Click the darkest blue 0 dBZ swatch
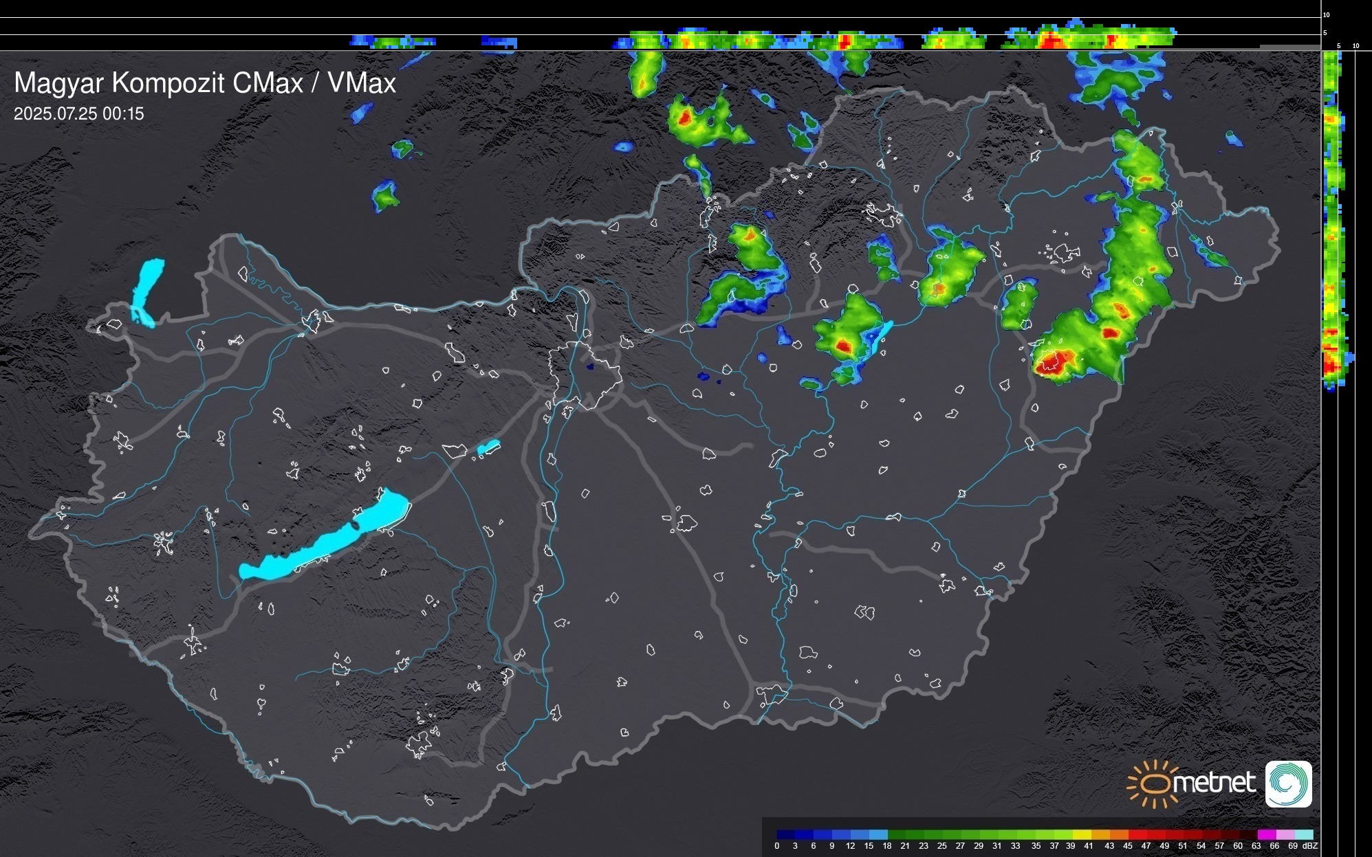Image resolution: width=1372 pixels, height=857 pixels. point(782,834)
